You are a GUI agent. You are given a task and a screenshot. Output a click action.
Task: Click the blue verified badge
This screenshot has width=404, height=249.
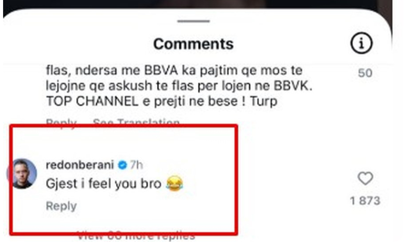pos(122,165)
